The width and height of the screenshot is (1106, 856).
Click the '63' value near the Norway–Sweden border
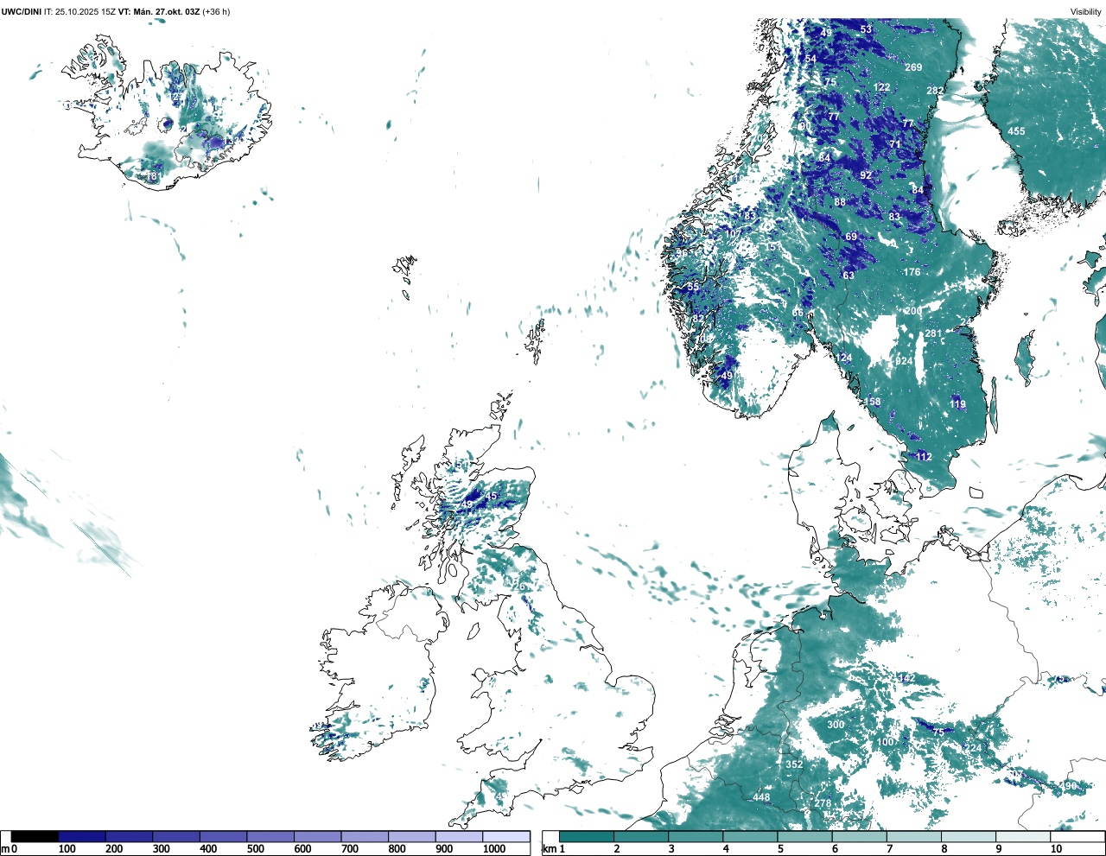coord(849,276)
